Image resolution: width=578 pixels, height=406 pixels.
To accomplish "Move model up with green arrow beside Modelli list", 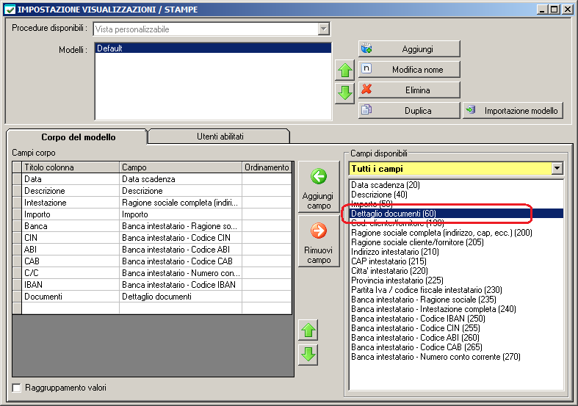I will (344, 70).
